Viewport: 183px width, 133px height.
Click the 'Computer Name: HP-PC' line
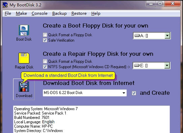point(33,126)
